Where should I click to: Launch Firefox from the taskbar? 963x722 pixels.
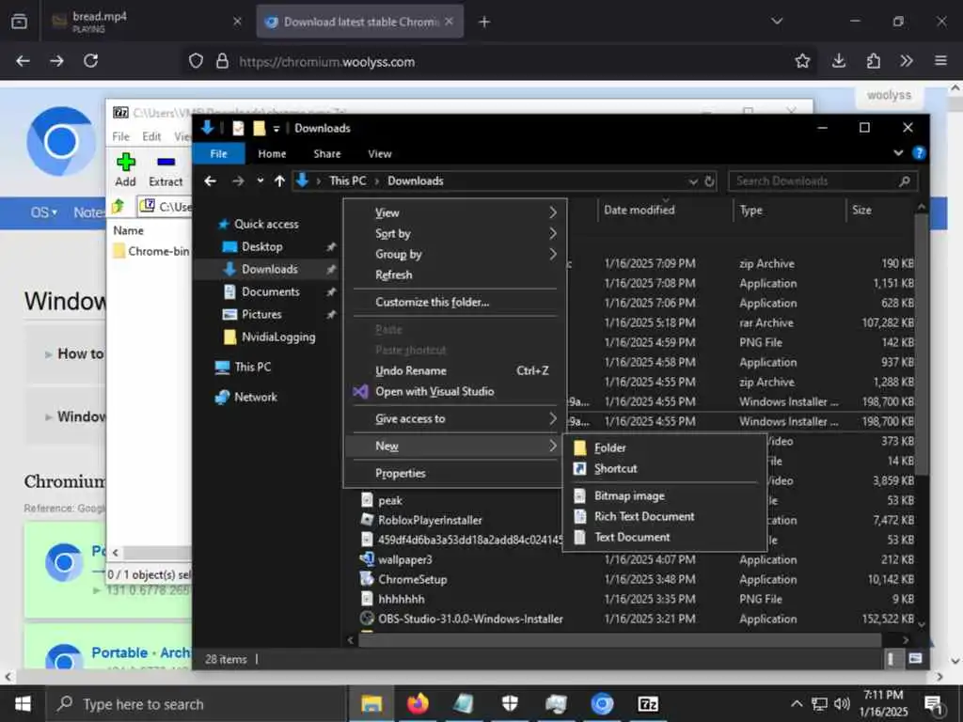(418, 703)
